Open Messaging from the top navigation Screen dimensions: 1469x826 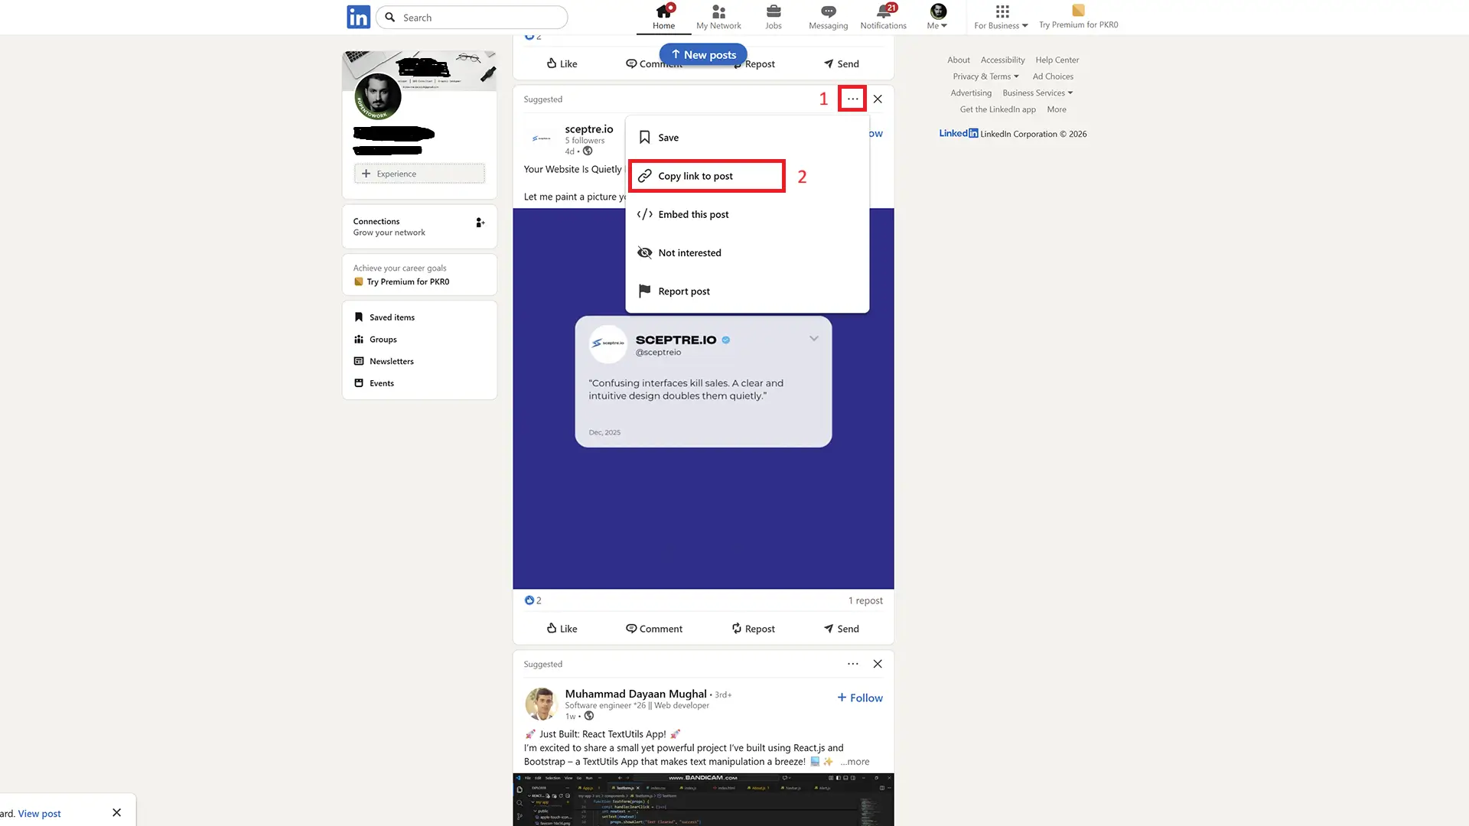coord(828,17)
